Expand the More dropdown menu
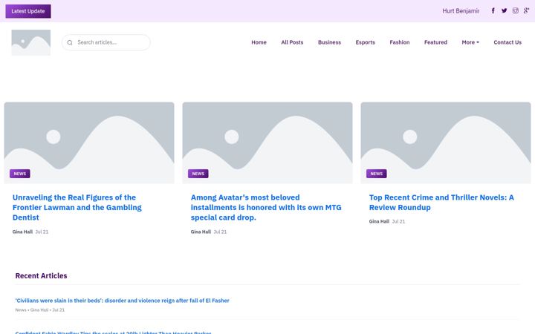Screen dimensions: 535x334 coord(470,42)
